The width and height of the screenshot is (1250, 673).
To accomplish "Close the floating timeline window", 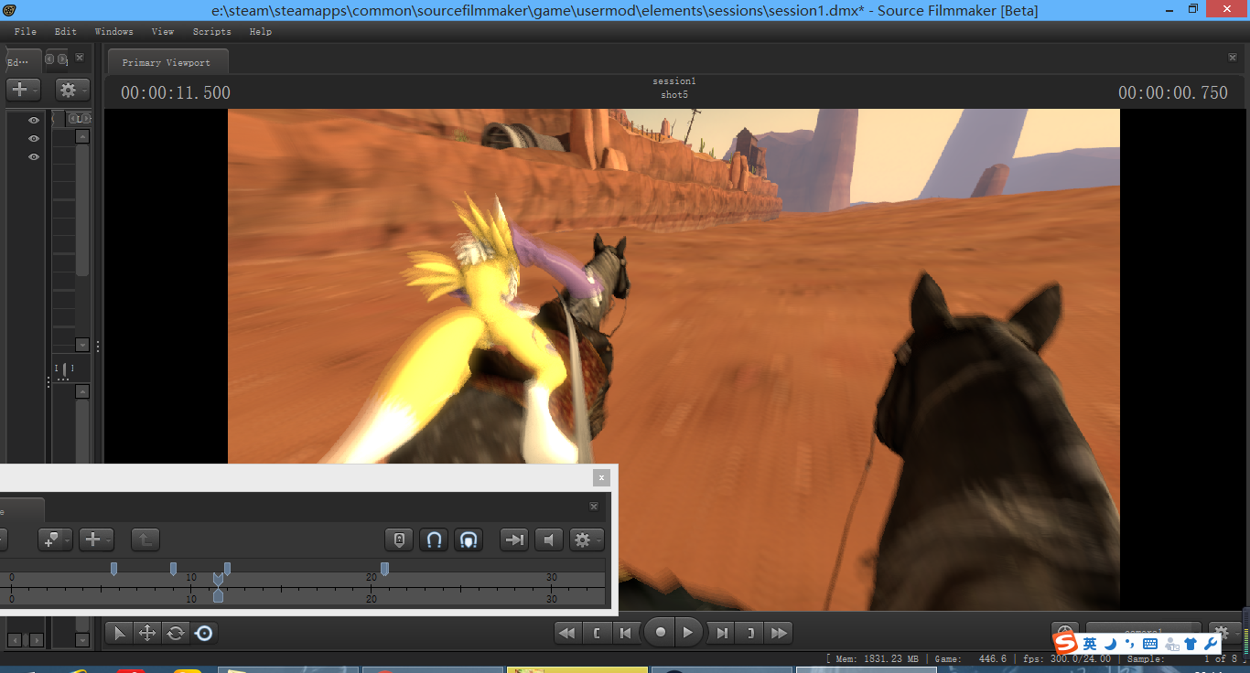I will pos(601,477).
